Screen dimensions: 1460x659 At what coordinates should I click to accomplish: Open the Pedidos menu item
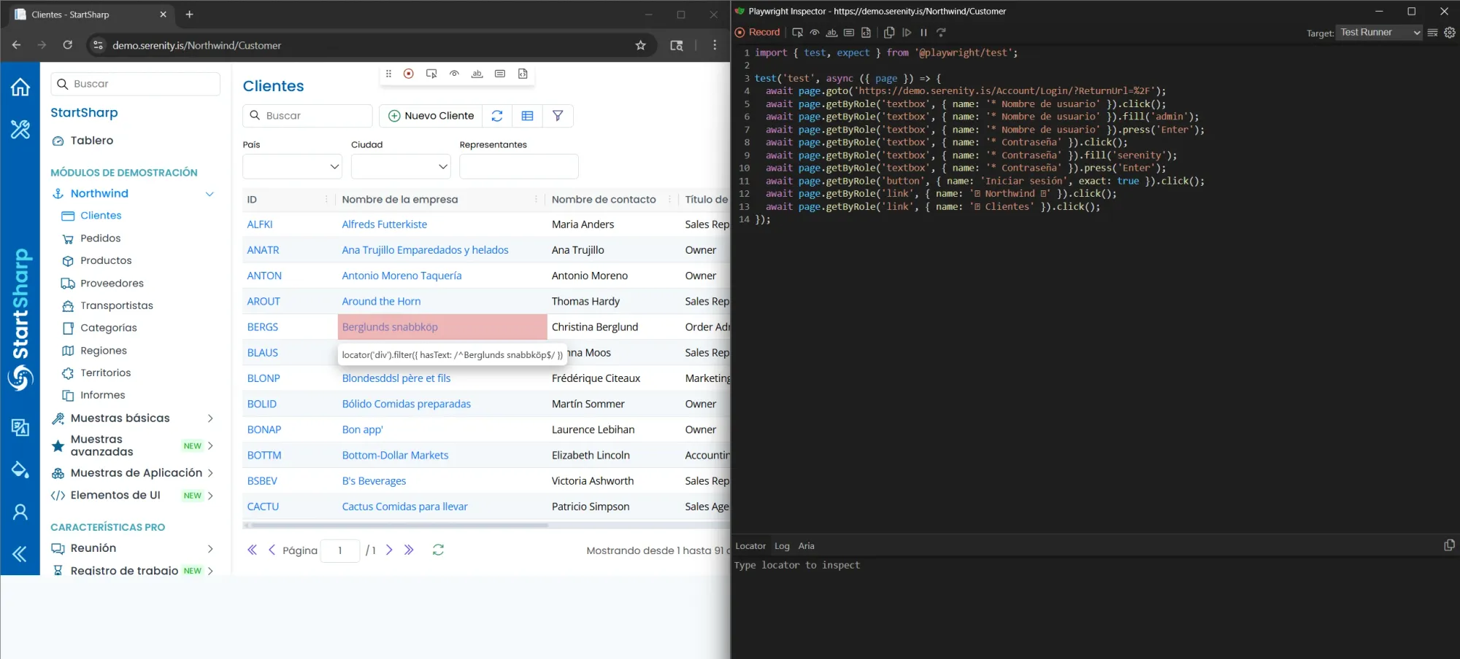click(x=100, y=238)
